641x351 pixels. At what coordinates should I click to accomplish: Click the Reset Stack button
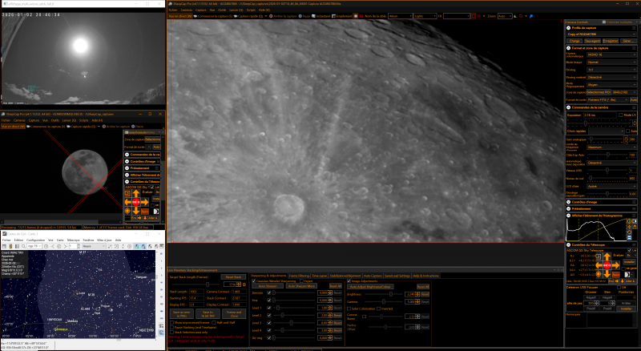[x=233, y=277]
